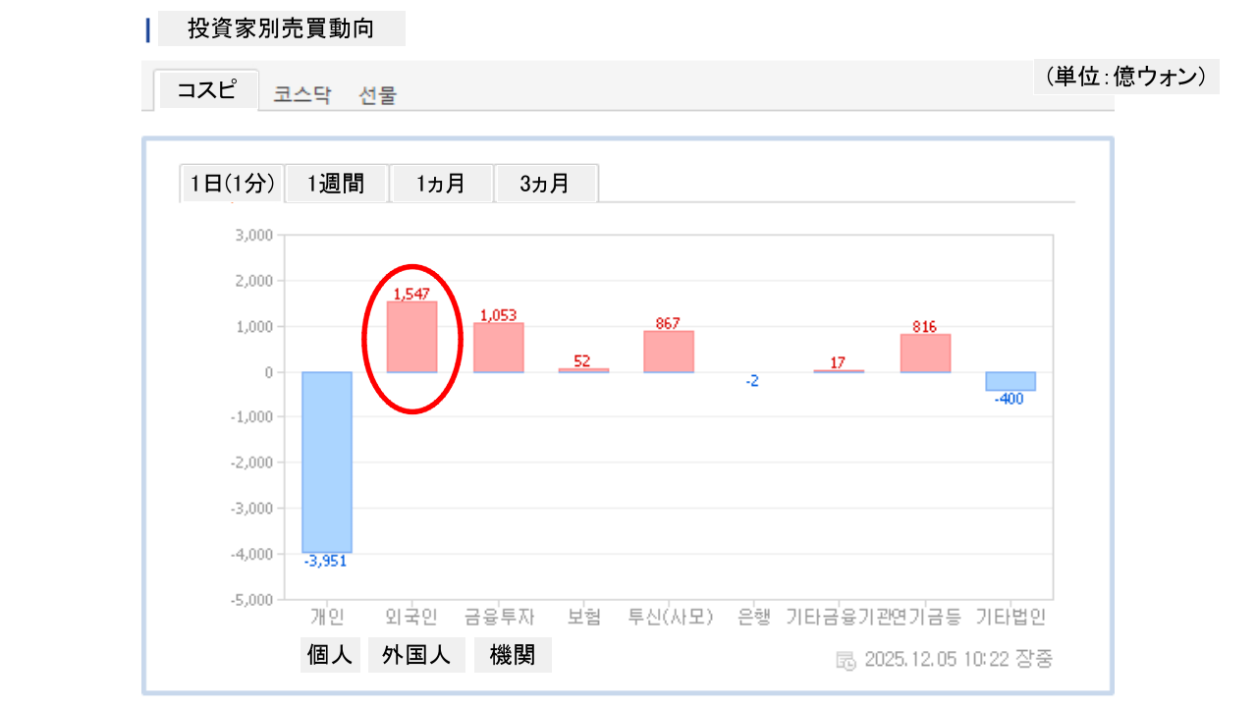Click the 外国人 label below the chart
1257x707 pixels.
point(416,655)
